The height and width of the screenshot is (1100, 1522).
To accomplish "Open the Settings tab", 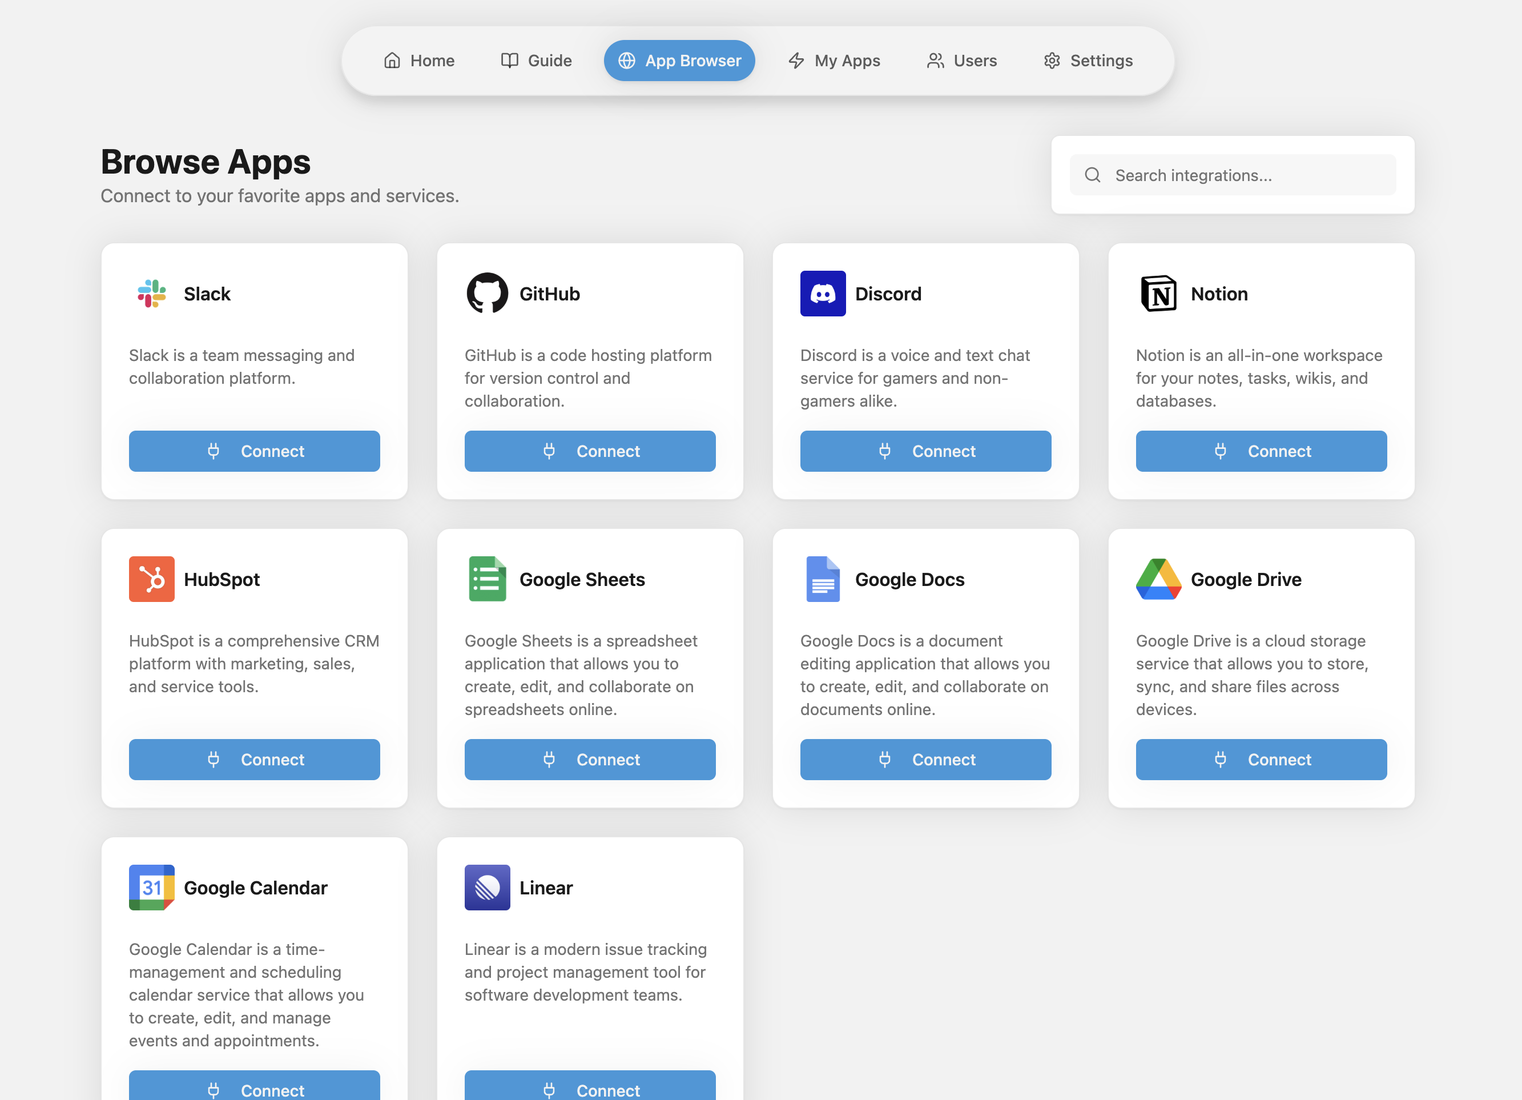I will click(1088, 61).
